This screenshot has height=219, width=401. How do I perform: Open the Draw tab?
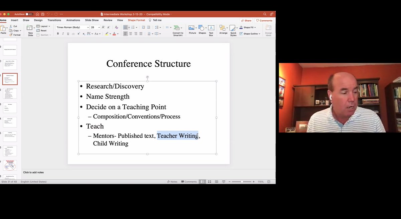pyautogui.click(x=26, y=20)
